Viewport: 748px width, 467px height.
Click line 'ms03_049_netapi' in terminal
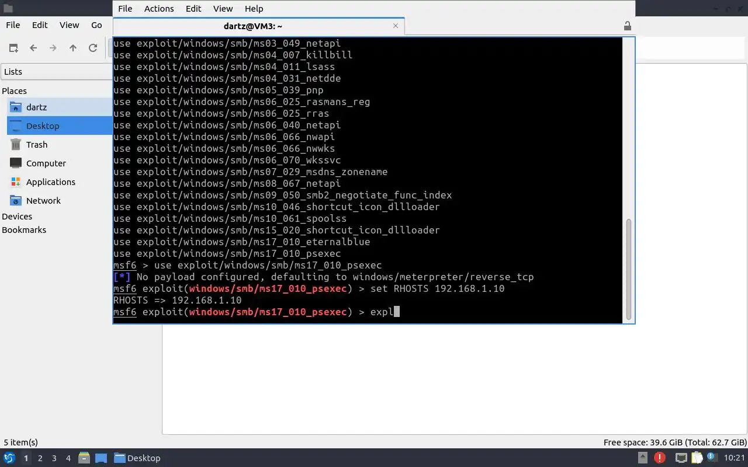click(x=227, y=43)
